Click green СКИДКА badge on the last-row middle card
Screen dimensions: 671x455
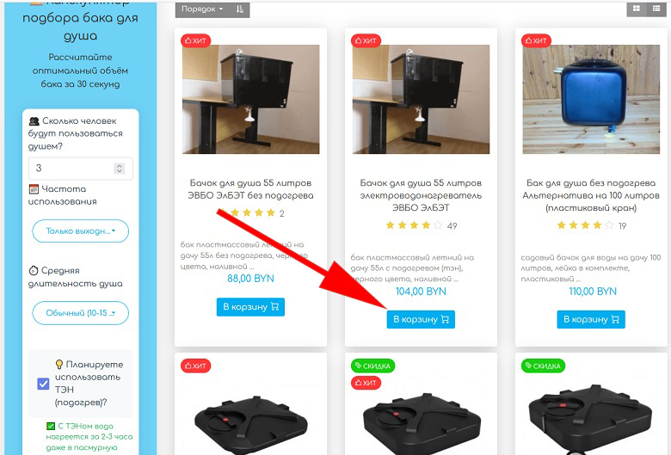372,366
